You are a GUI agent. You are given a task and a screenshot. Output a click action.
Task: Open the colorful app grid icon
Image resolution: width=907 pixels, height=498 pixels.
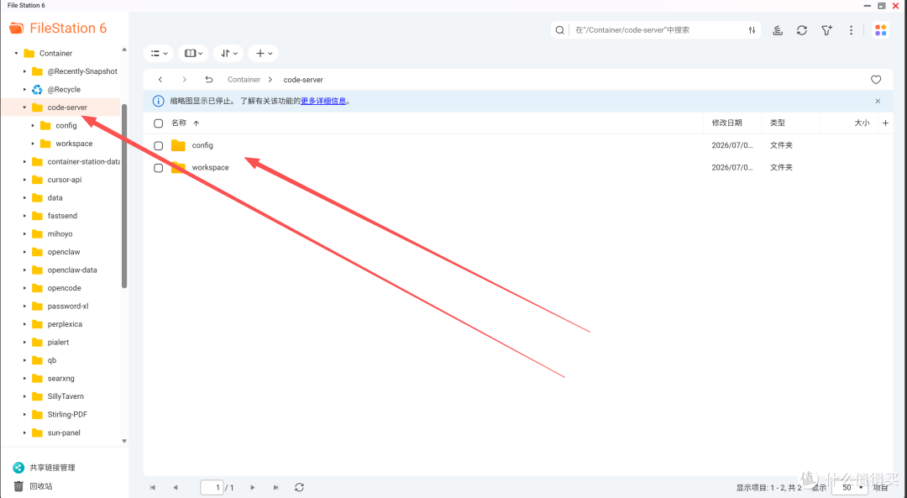point(880,30)
